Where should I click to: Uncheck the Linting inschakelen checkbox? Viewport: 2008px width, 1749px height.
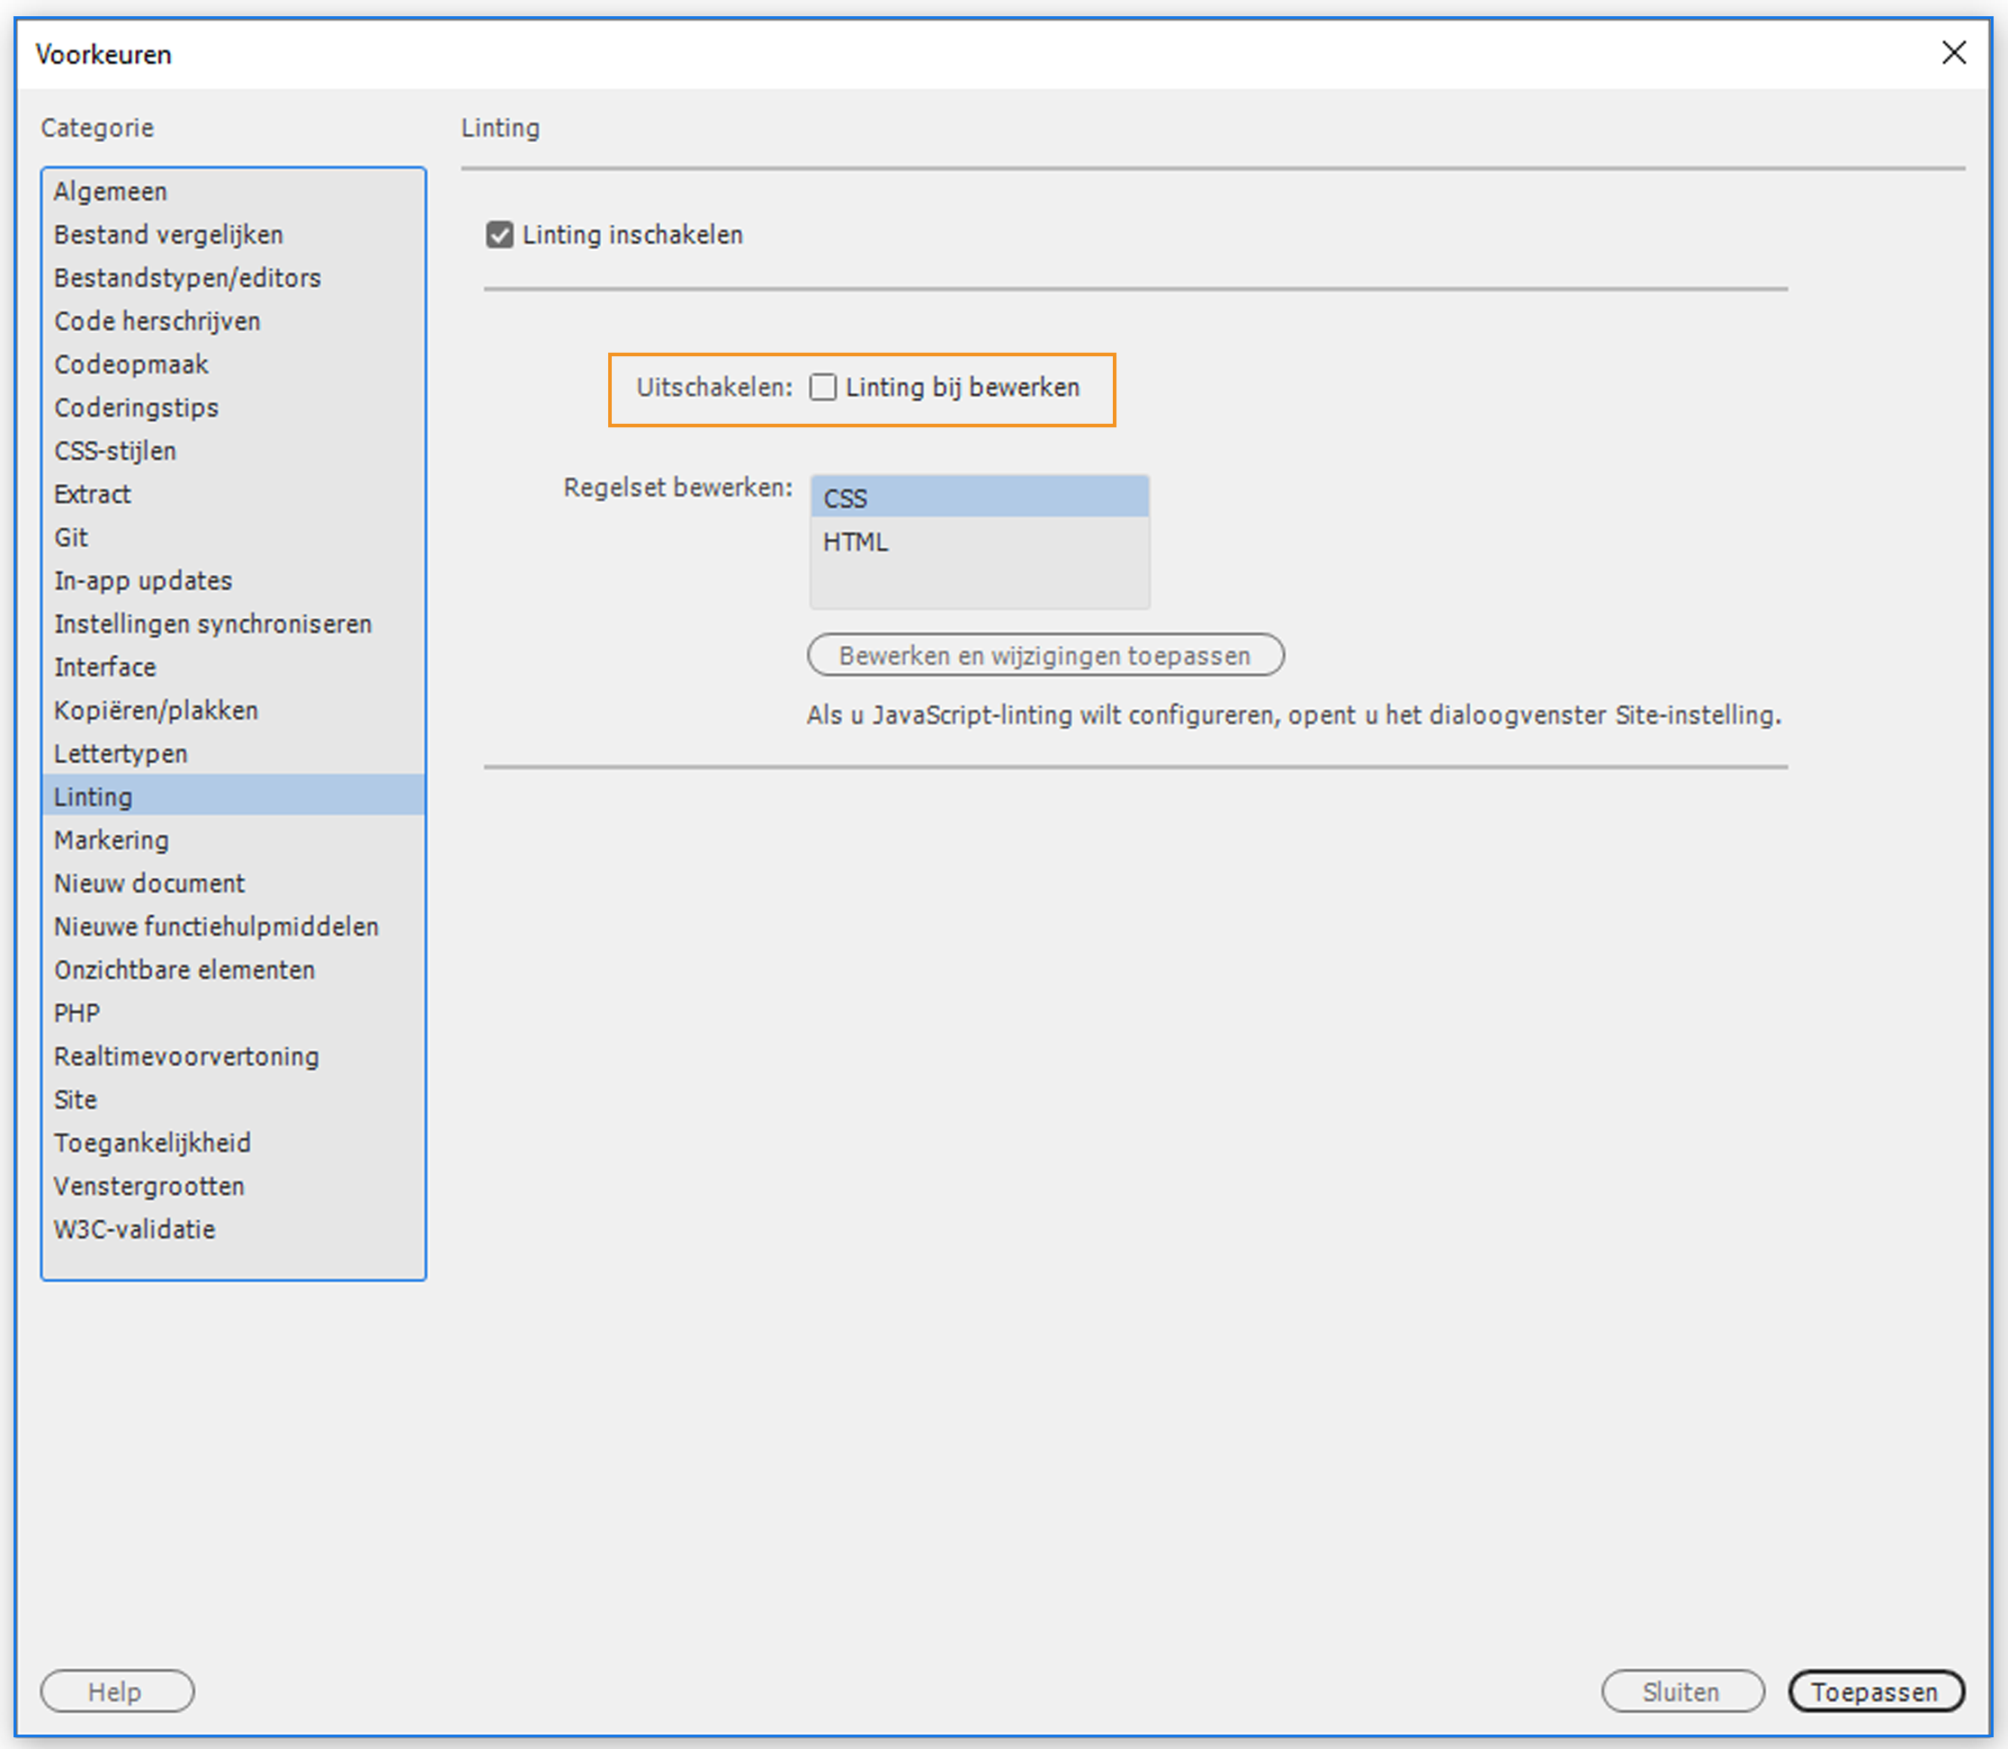coord(499,235)
